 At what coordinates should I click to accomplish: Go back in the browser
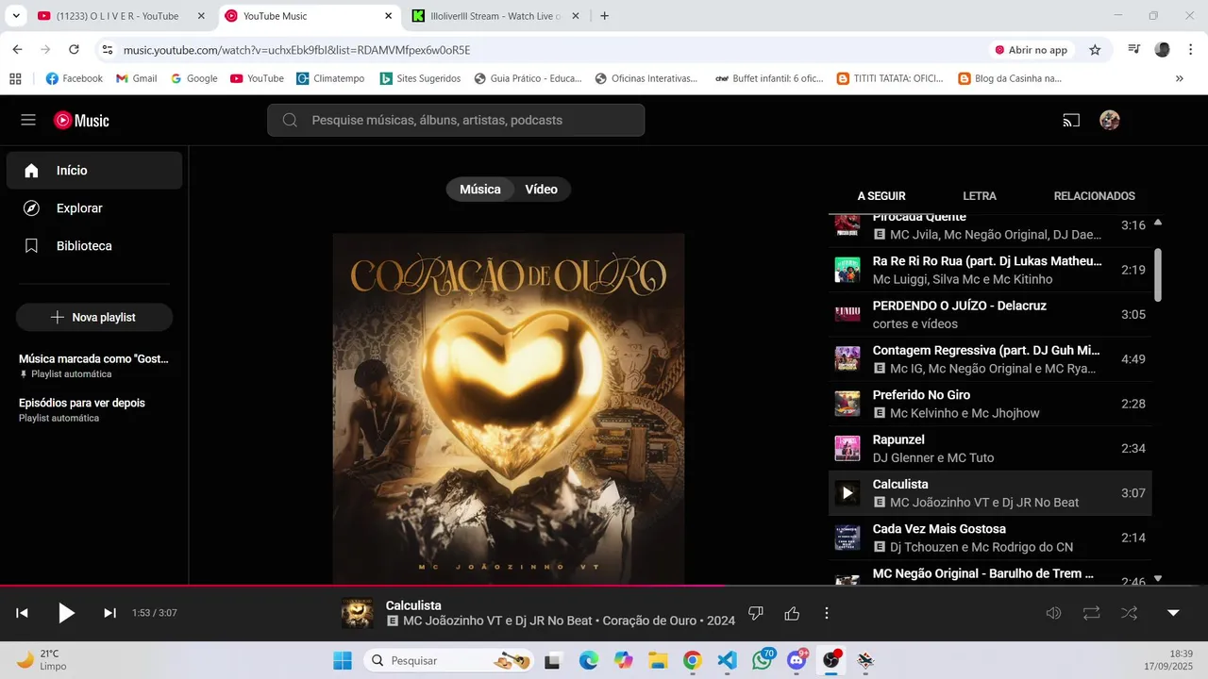[x=17, y=50]
